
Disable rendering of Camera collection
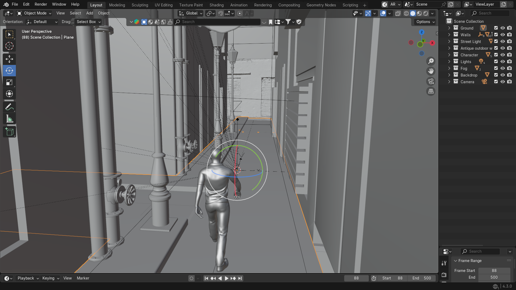point(509,82)
